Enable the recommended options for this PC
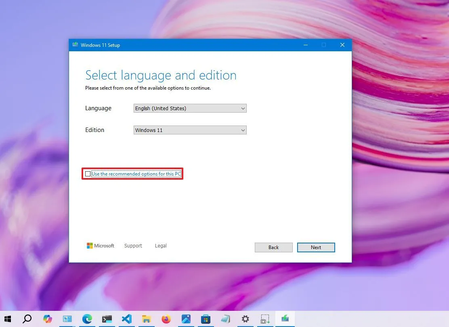 coord(88,174)
